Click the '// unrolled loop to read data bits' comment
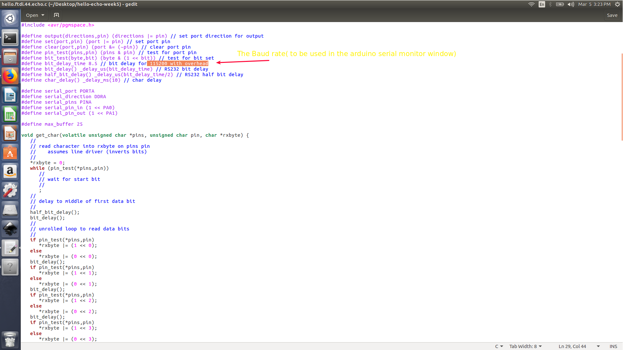 (80, 229)
